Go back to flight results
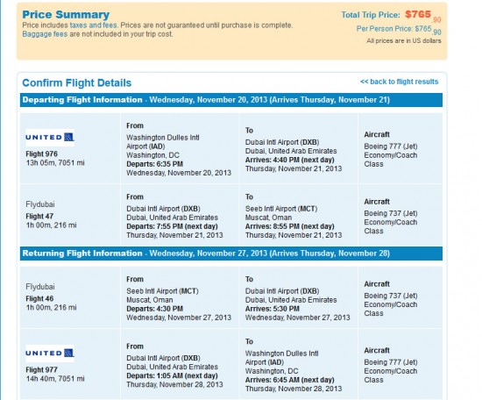482x400 pixels. [x=399, y=82]
